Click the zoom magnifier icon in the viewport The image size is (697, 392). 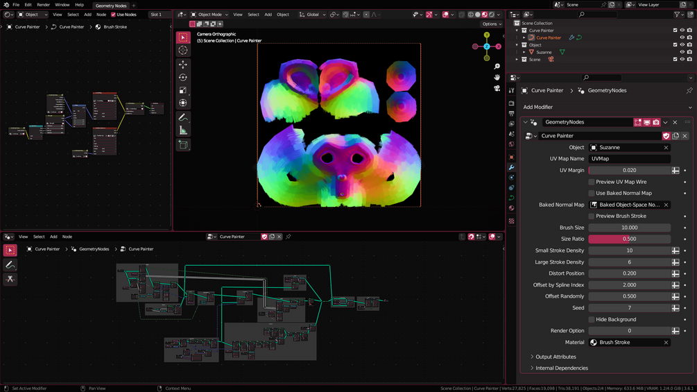(x=497, y=66)
